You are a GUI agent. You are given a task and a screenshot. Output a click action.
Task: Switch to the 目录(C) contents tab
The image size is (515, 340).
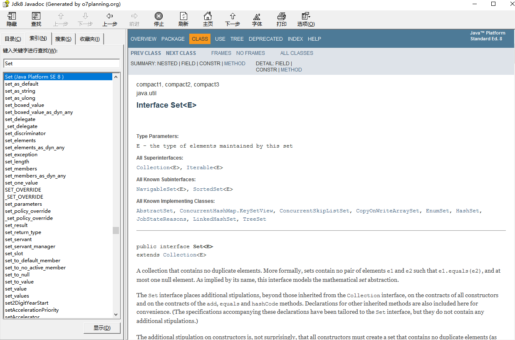pos(12,39)
